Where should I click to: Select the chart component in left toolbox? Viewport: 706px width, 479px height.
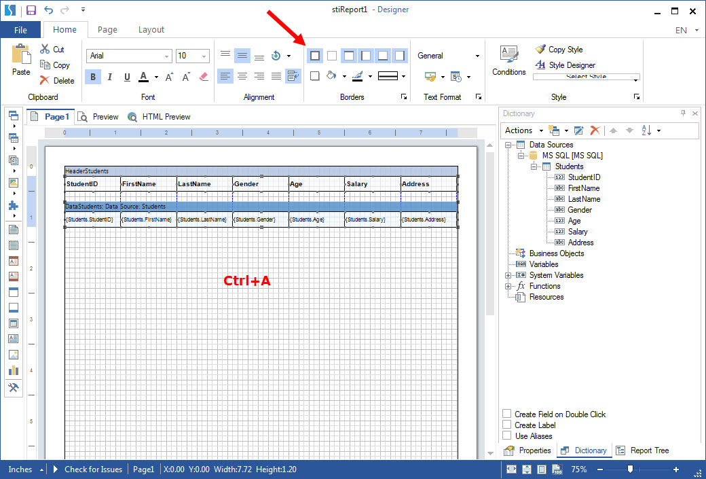(x=14, y=370)
